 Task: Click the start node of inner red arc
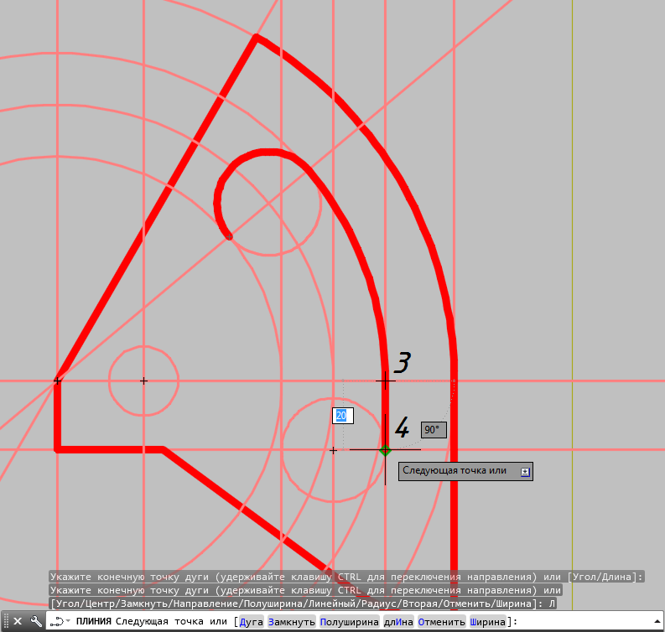(x=229, y=237)
